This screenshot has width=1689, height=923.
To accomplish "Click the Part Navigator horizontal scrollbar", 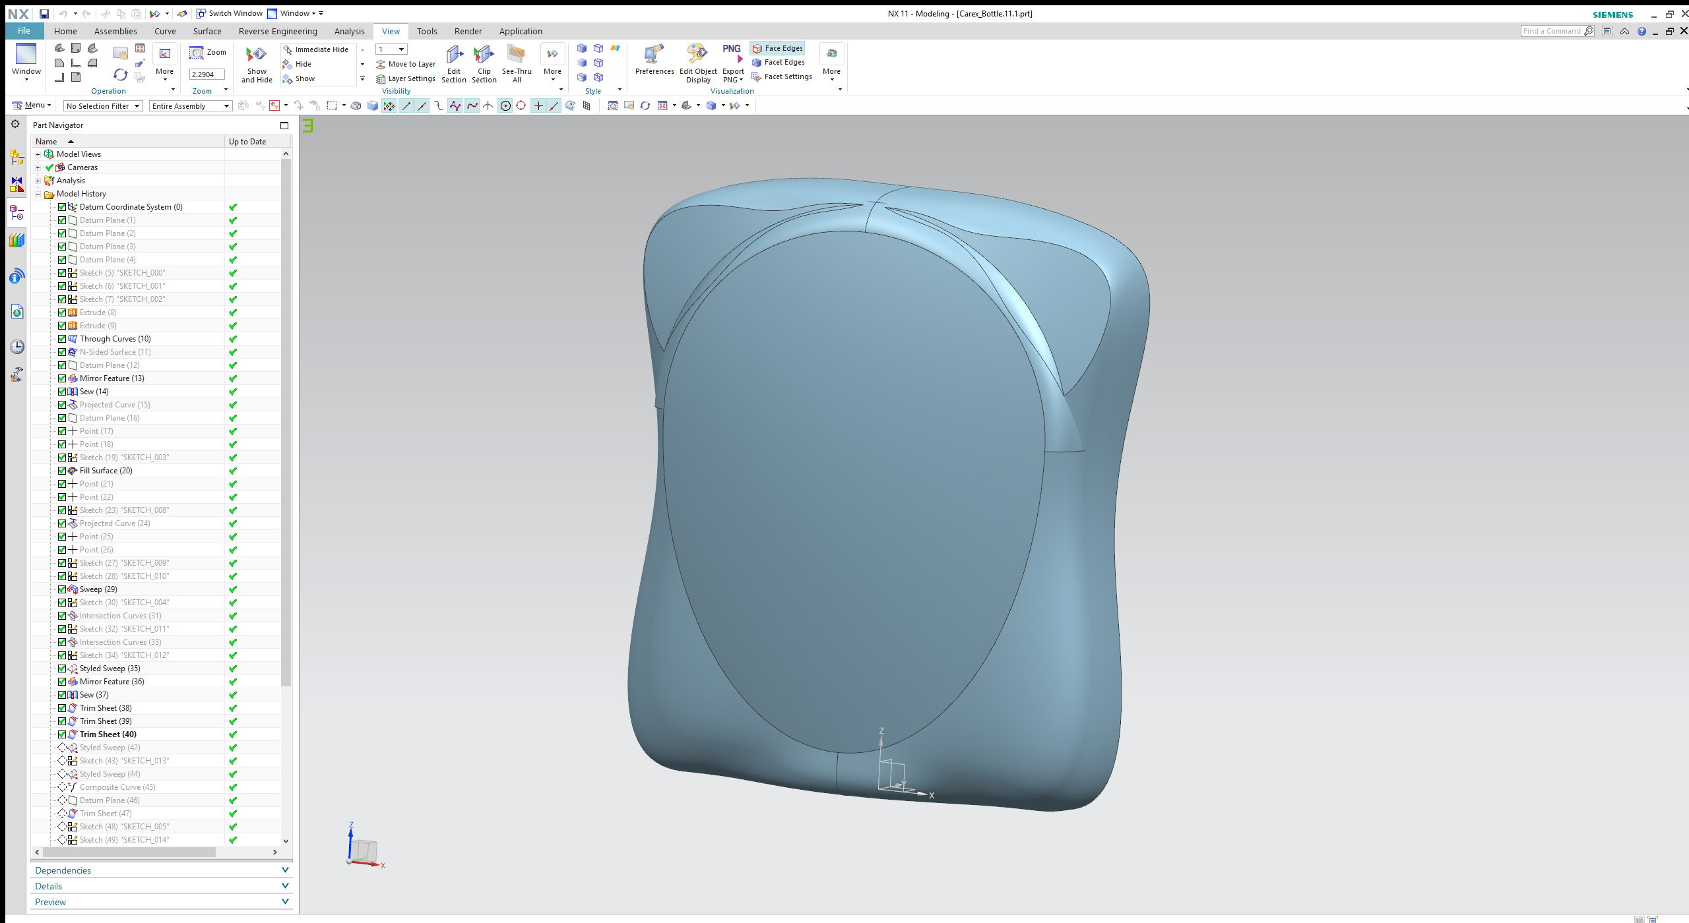I will click(x=129, y=852).
